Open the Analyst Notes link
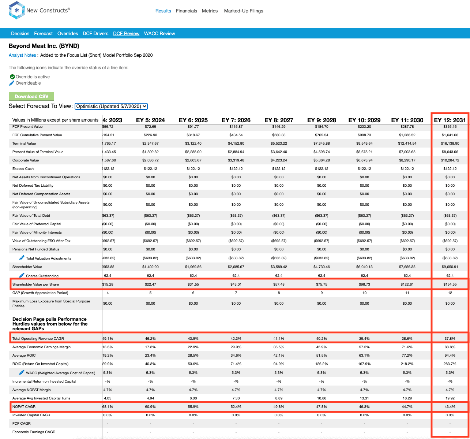This screenshot has width=470, height=439. click(22, 55)
